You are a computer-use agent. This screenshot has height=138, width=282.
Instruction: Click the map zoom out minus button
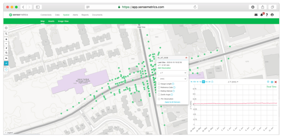point(6,44)
